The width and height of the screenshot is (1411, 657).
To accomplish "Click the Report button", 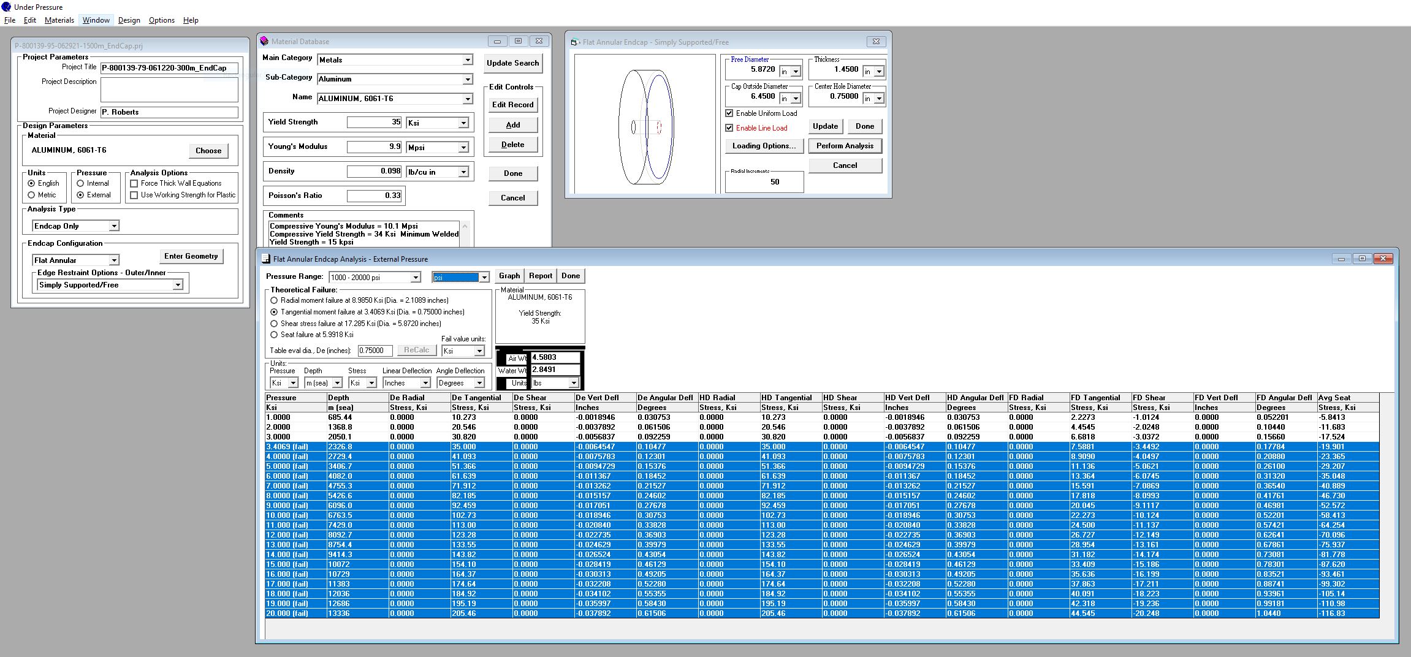I will (x=541, y=276).
